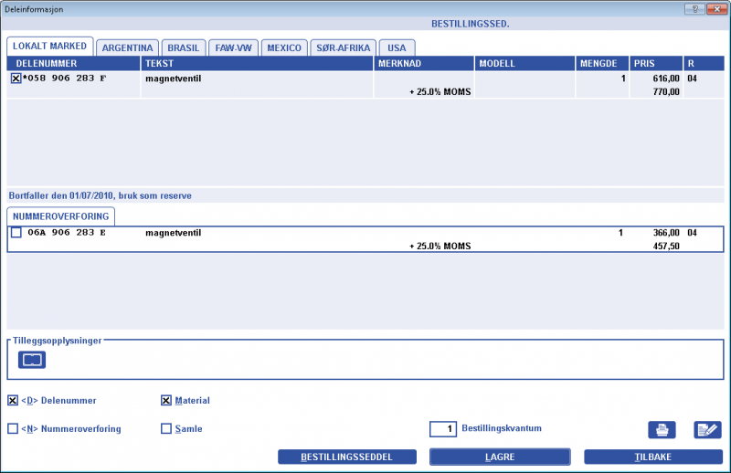Open the BRASIL market tab
Image resolution: width=731 pixels, height=473 pixels.
[x=185, y=47]
